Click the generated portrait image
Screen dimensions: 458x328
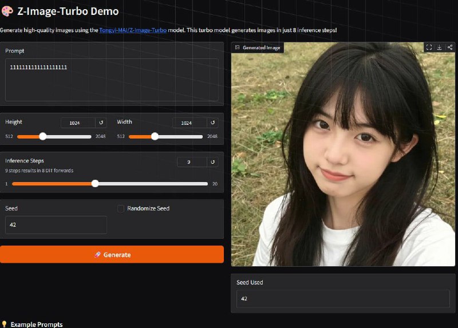[x=342, y=160]
